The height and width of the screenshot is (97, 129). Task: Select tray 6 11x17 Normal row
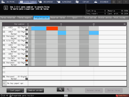(x=15, y=50)
